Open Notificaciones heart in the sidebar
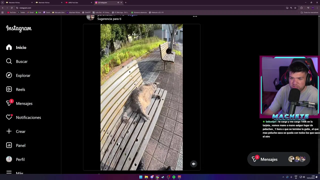 tap(23, 117)
